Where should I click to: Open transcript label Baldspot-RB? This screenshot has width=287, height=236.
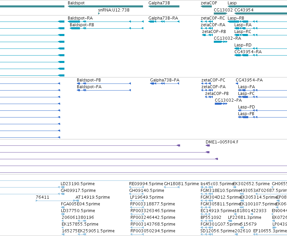coord(82,25)
